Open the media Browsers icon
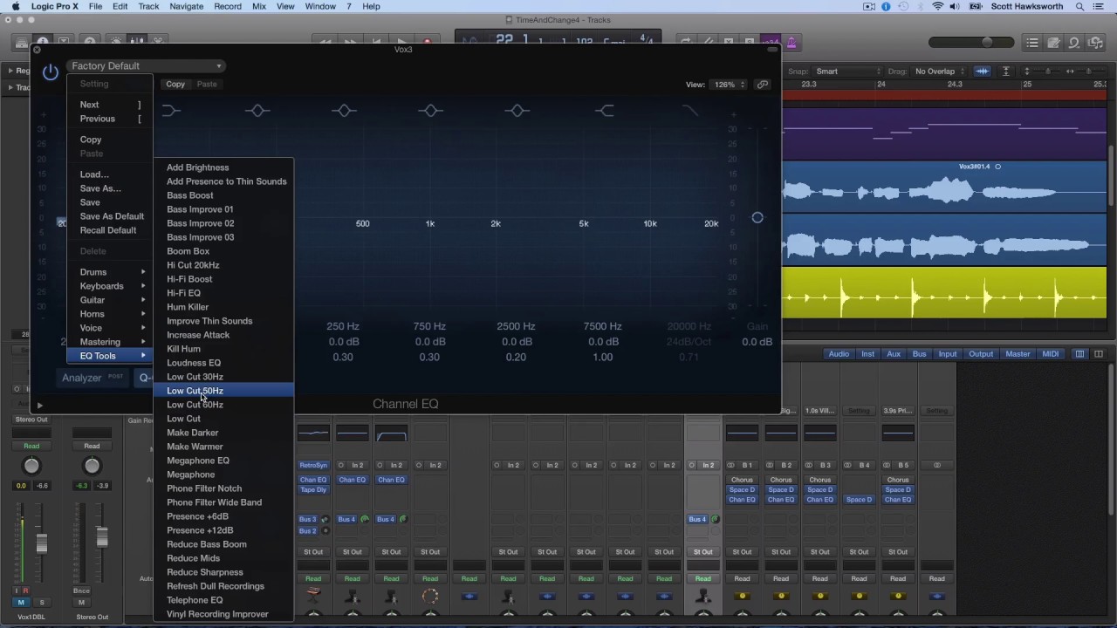This screenshot has height=628, width=1117. click(x=1095, y=43)
